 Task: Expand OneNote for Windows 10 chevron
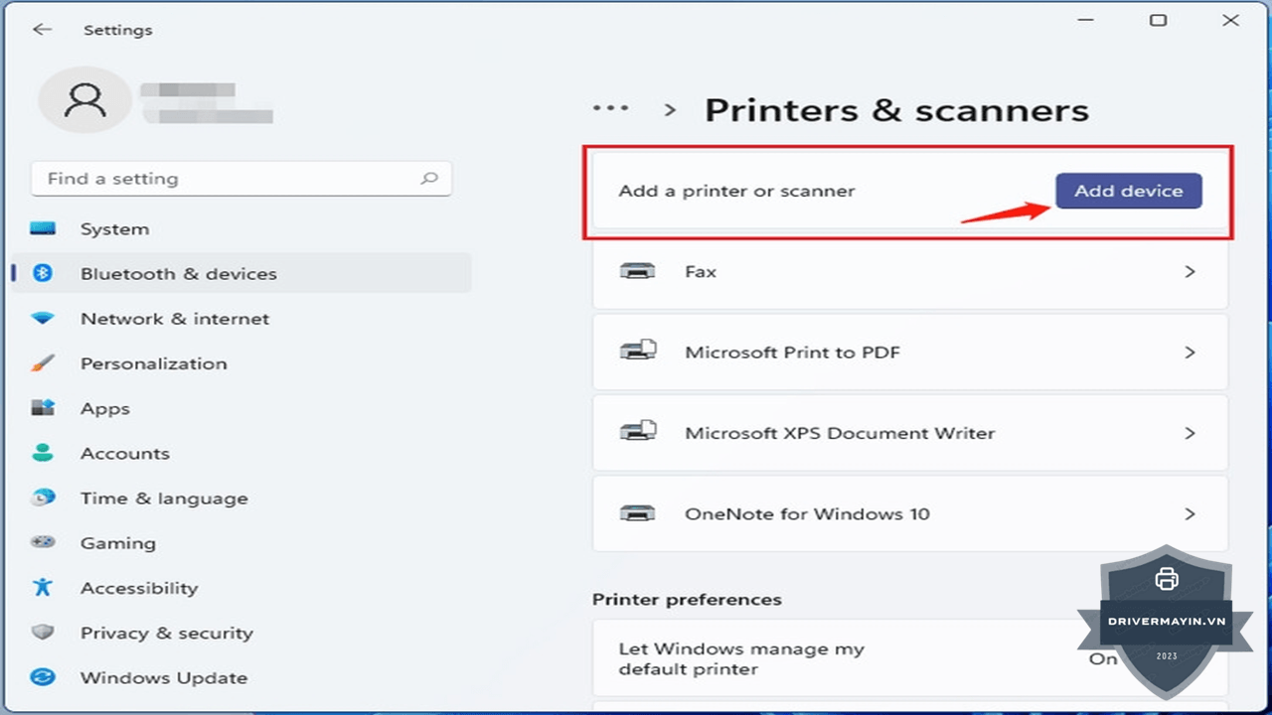pos(1190,514)
